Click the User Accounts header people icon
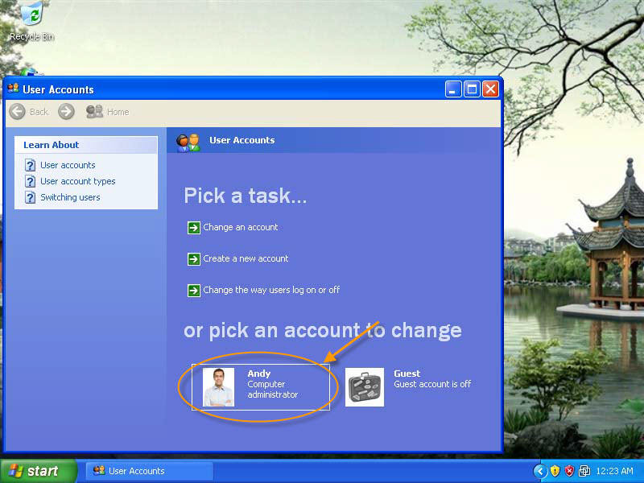Image resolution: width=644 pixels, height=483 pixels. (x=188, y=142)
